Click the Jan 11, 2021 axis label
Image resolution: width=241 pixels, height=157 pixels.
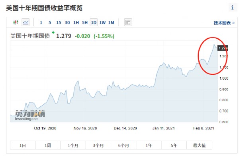pos(164,128)
